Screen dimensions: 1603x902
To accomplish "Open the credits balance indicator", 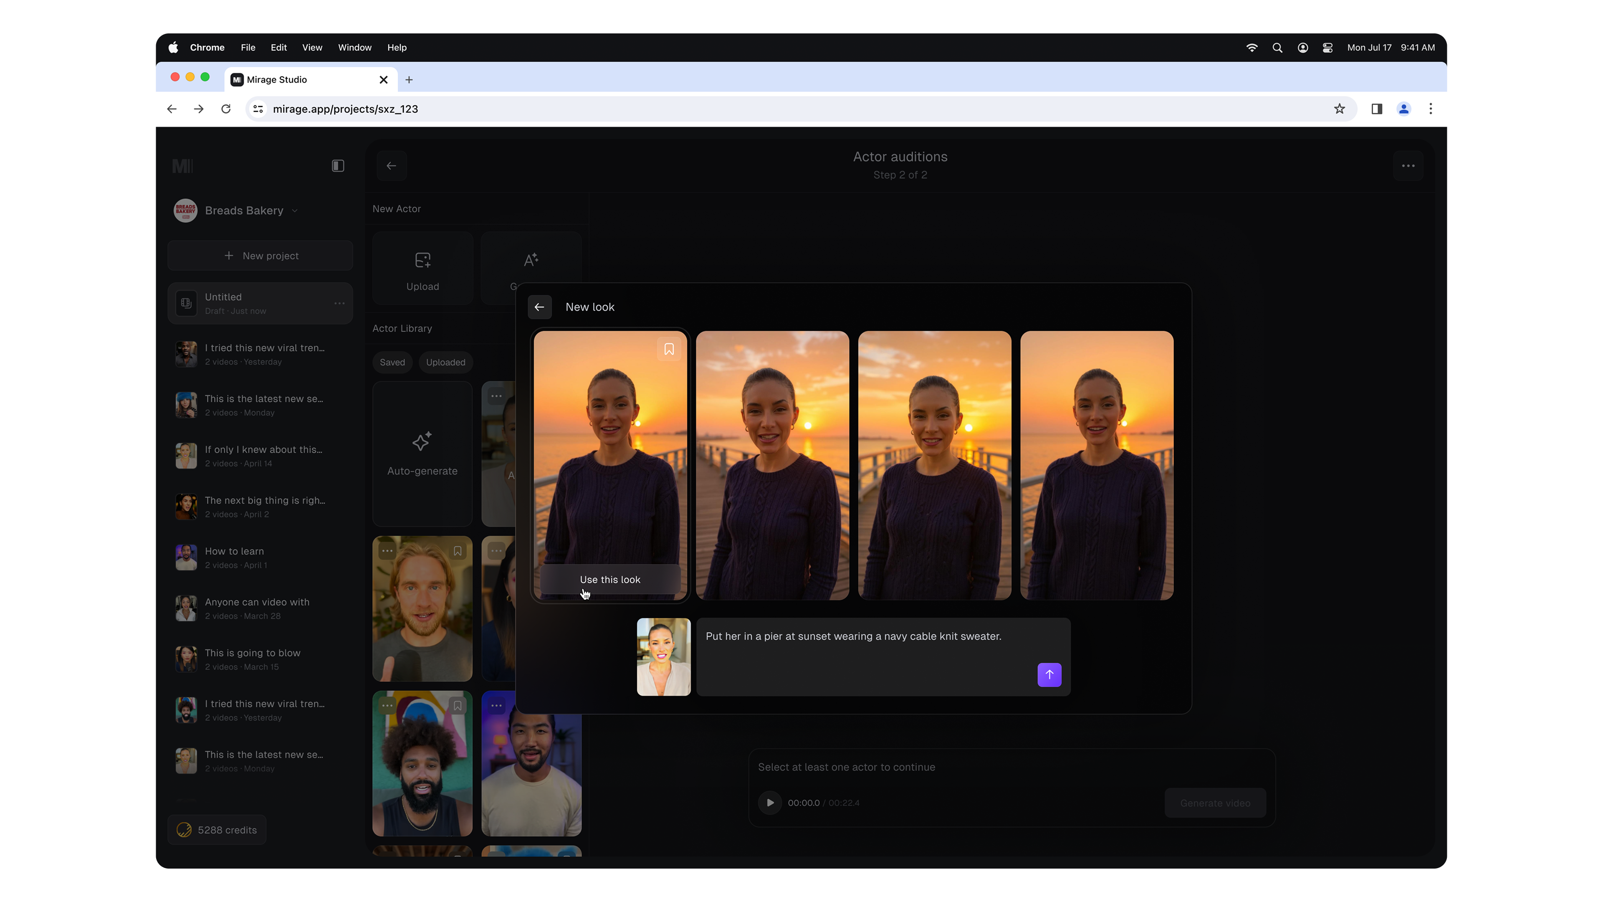I will 217,830.
